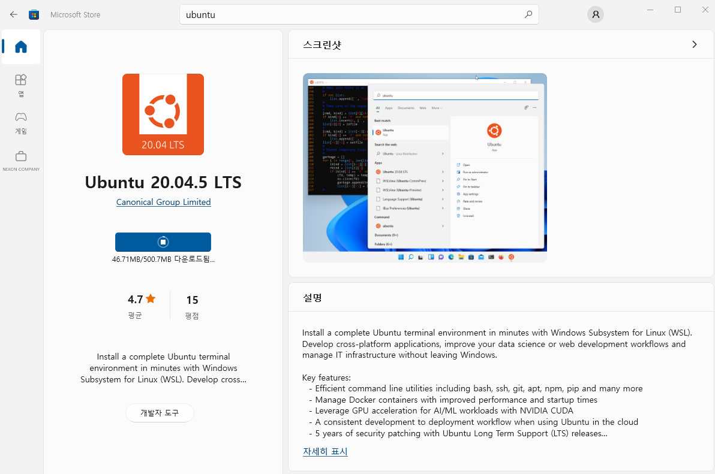Open the NEXON COMPANY work section
Viewport: 715px width, 474px height.
pos(21,161)
